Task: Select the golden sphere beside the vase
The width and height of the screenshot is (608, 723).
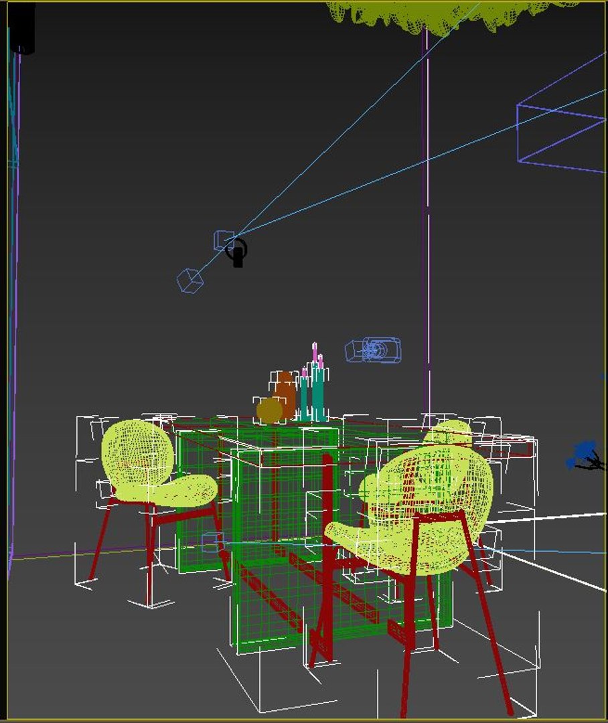Action: [x=269, y=411]
